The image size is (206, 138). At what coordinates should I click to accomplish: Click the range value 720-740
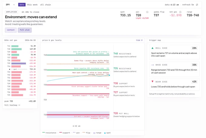[x=193, y=15]
